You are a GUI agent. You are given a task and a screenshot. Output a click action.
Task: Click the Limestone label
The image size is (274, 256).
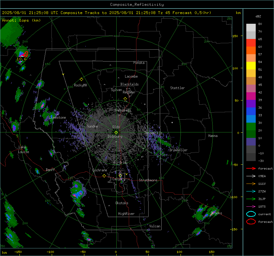tap(58, 117)
